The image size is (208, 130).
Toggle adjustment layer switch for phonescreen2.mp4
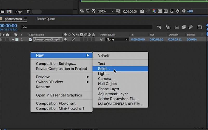pos(89,39)
